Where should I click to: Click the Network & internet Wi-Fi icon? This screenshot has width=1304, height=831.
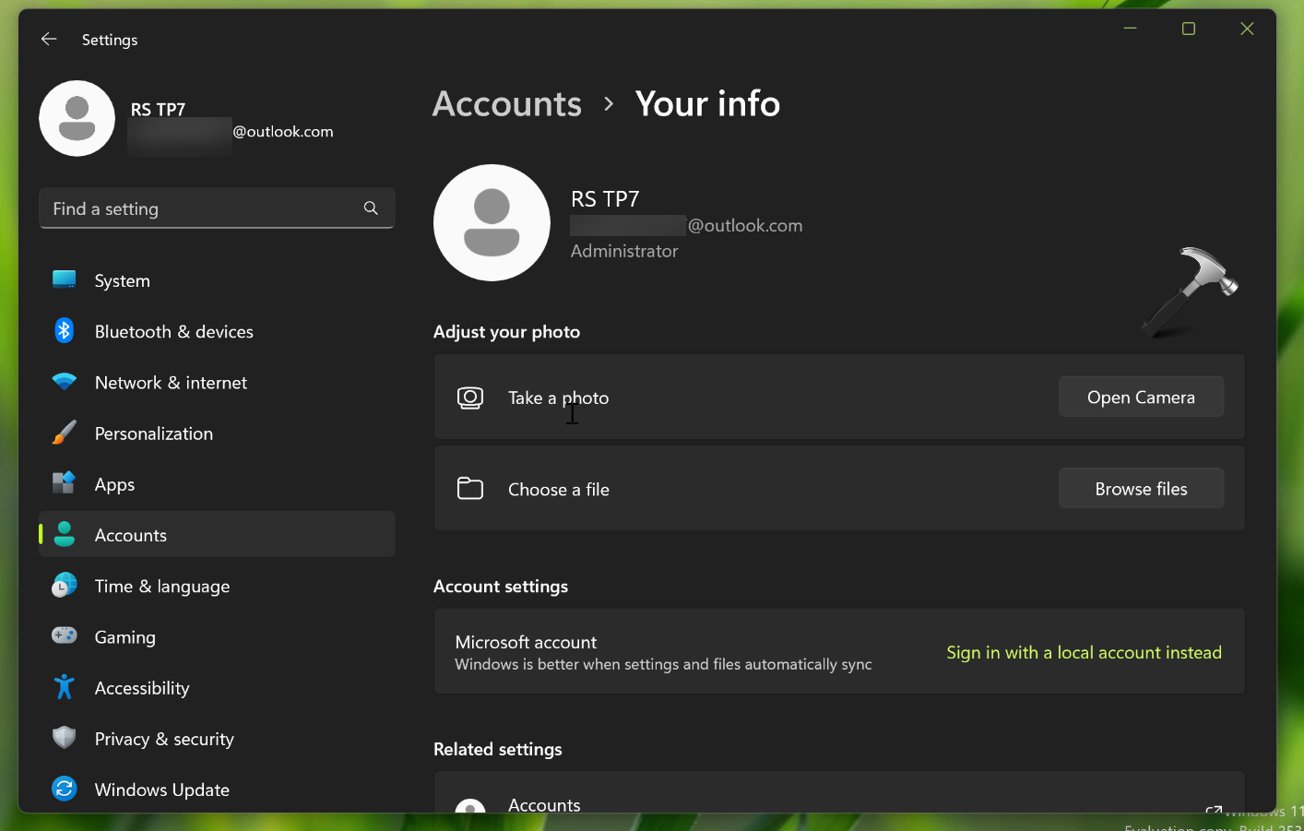[65, 382]
